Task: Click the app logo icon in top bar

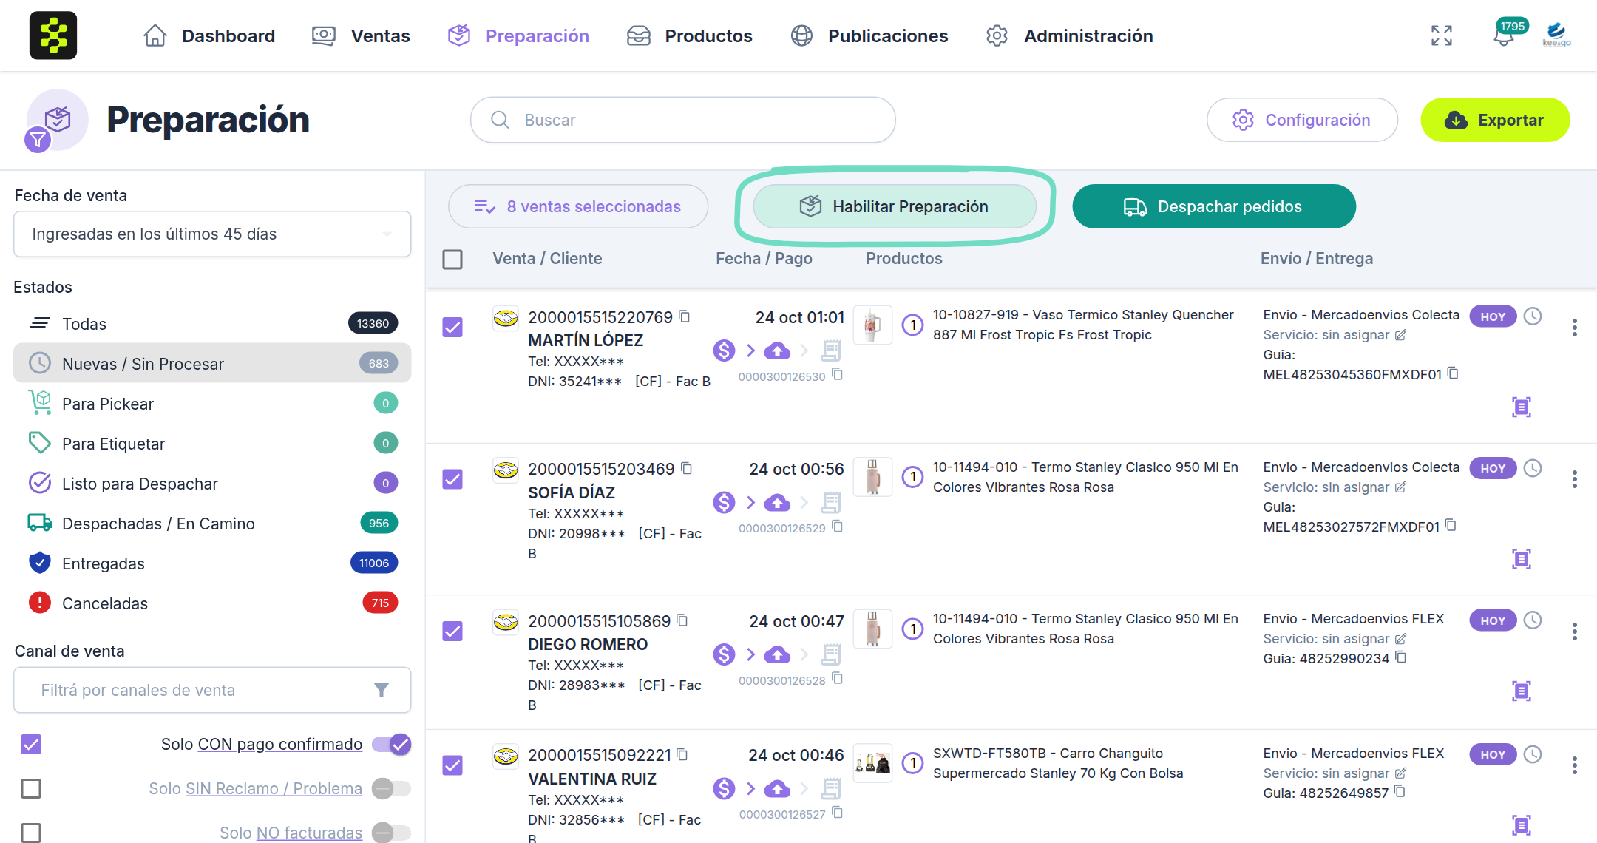Action: (53, 35)
